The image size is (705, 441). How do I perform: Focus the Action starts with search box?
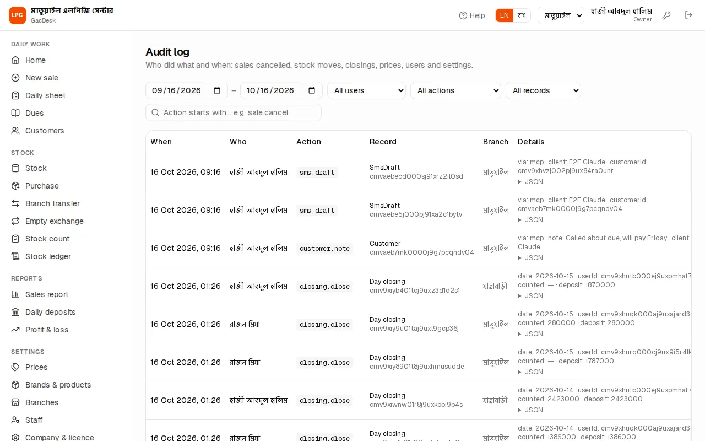pyautogui.click(x=234, y=112)
